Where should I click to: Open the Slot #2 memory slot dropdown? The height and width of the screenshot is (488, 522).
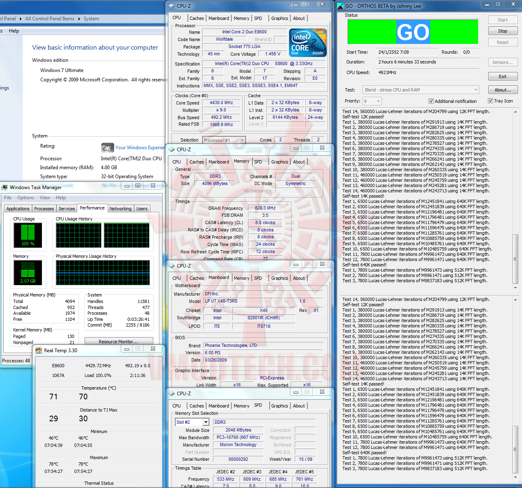(192, 422)
